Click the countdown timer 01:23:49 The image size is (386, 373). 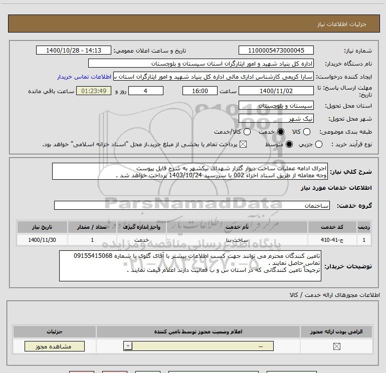pos(94,91)
